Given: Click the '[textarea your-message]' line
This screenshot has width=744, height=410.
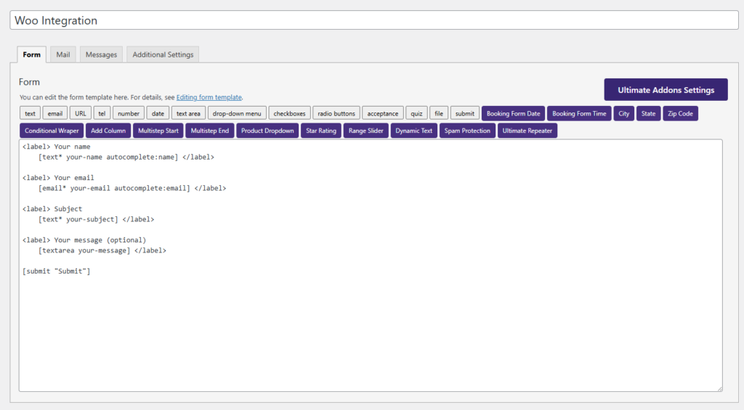Looking at the screenshot, I should coord(102,250).
